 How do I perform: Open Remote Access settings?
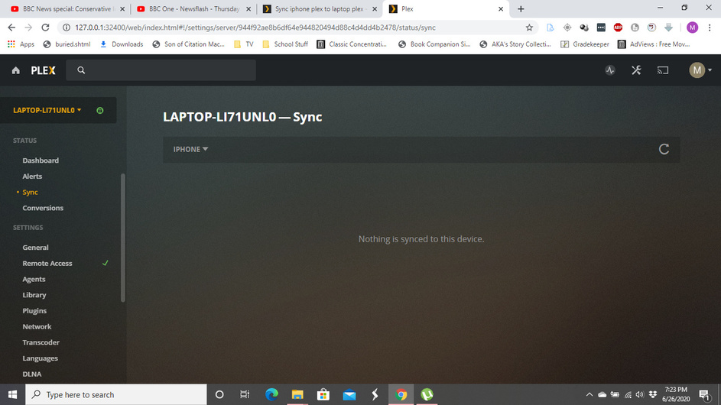click(47, 264)
